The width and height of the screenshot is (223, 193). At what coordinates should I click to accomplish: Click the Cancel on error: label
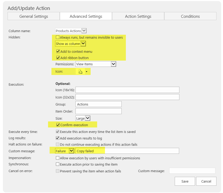[x=20, y=171]
